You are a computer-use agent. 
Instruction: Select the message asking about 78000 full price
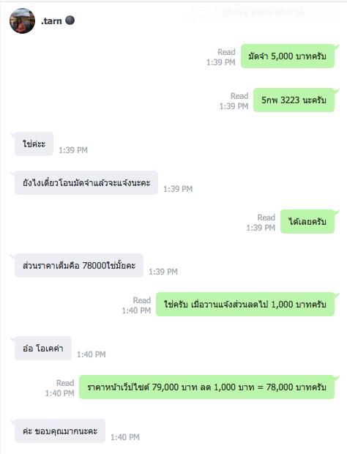point(79,266)
